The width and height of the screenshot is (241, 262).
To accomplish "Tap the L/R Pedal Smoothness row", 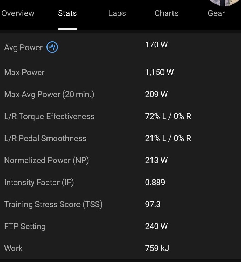I will 120,138.
